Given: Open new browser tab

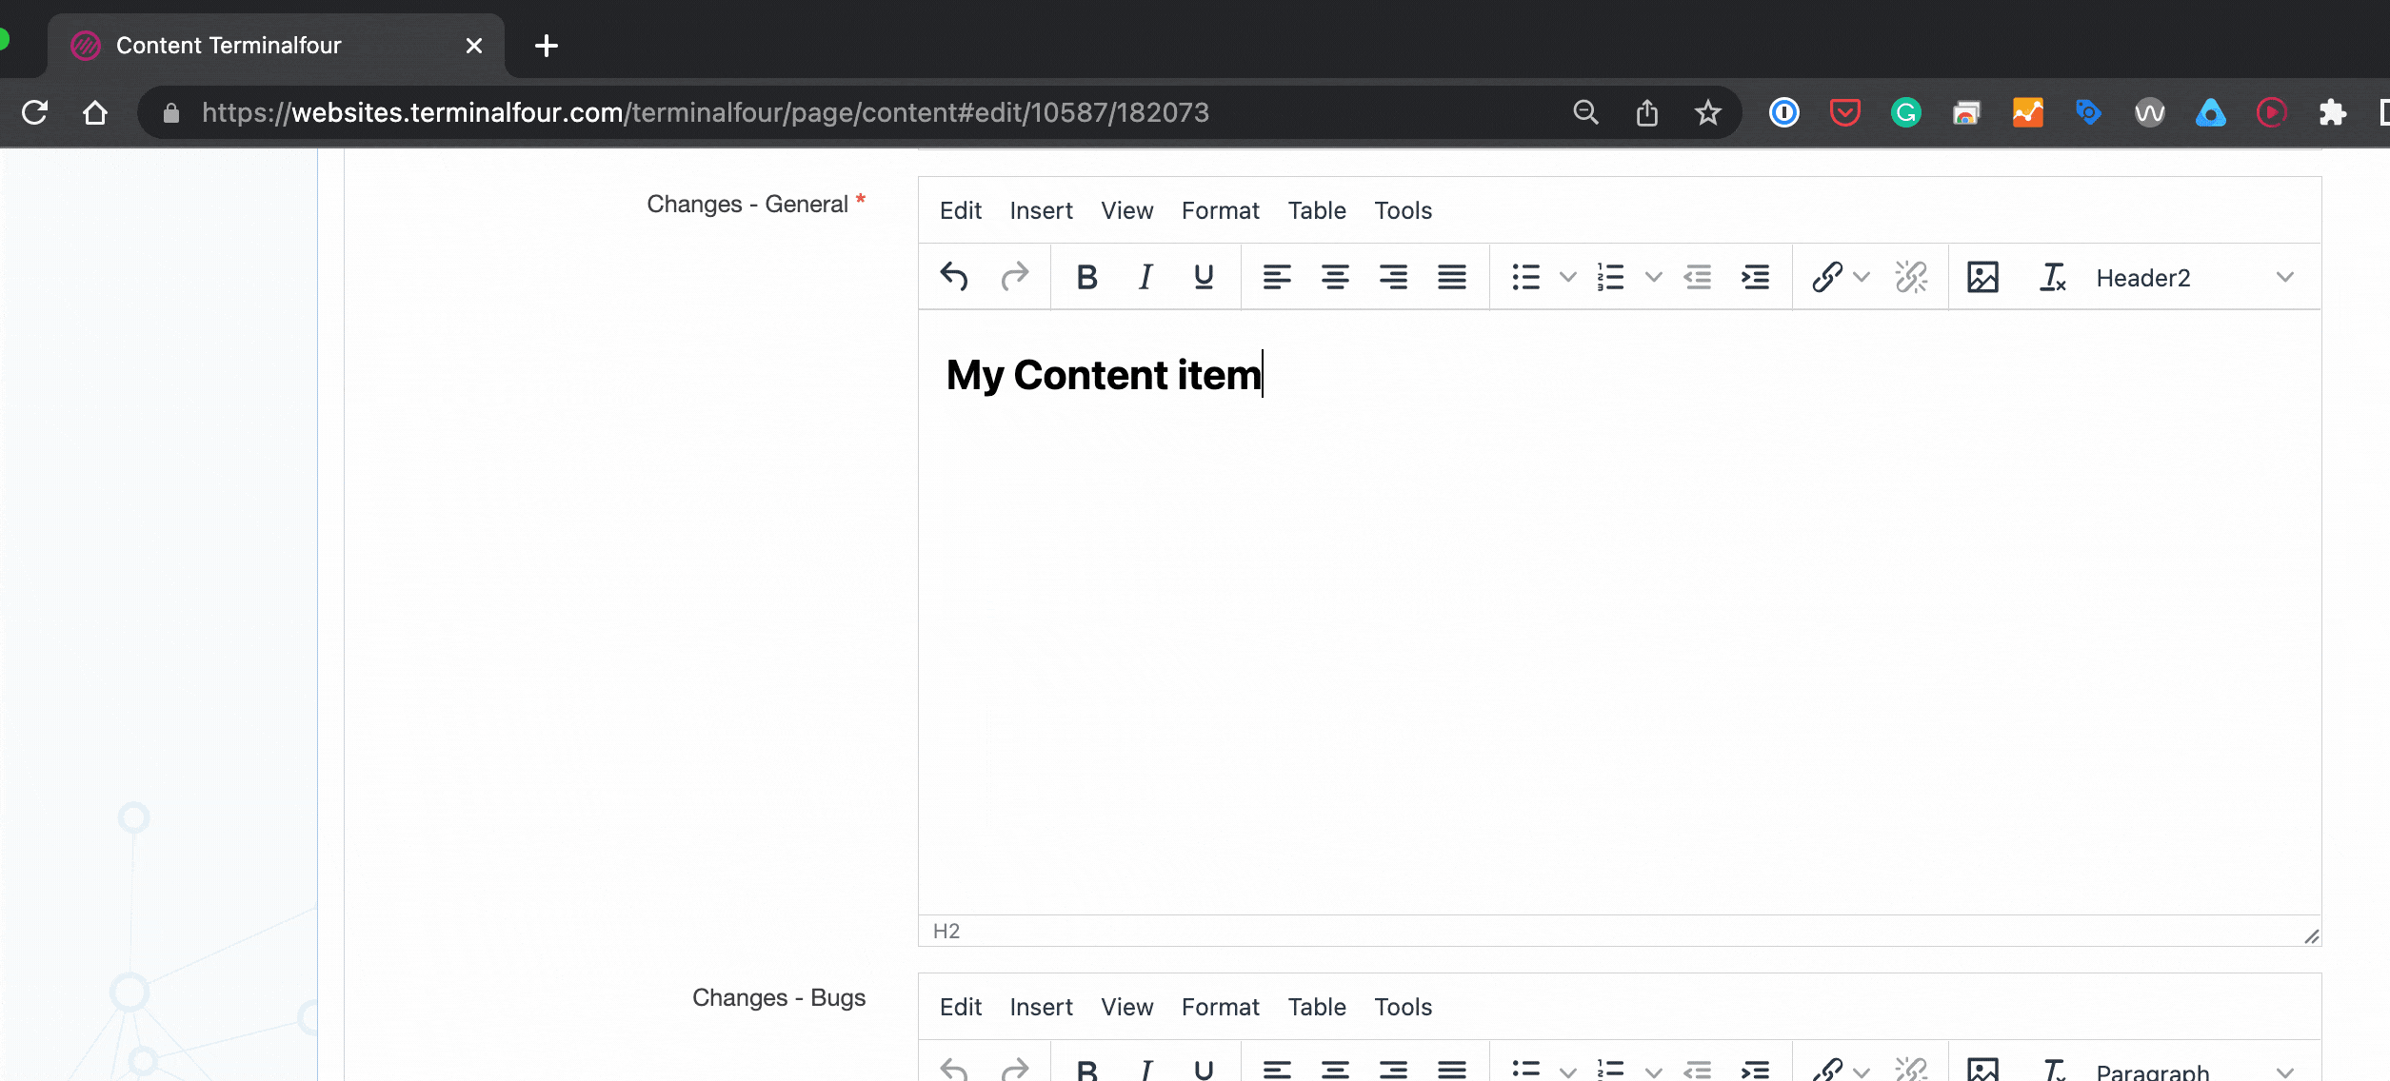Looking at the screenshot, I should (547, 45).
